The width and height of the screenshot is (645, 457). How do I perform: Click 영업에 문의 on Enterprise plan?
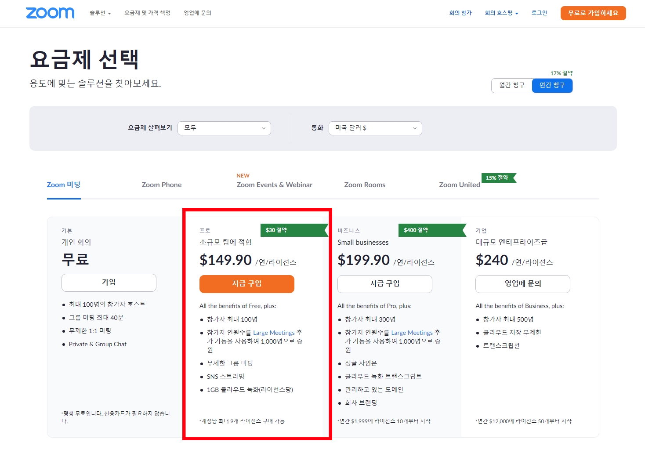[523, 284]
